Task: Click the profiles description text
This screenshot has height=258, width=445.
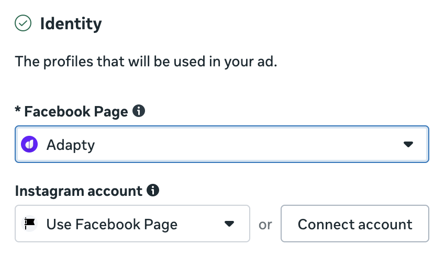Action: [146, 62]
